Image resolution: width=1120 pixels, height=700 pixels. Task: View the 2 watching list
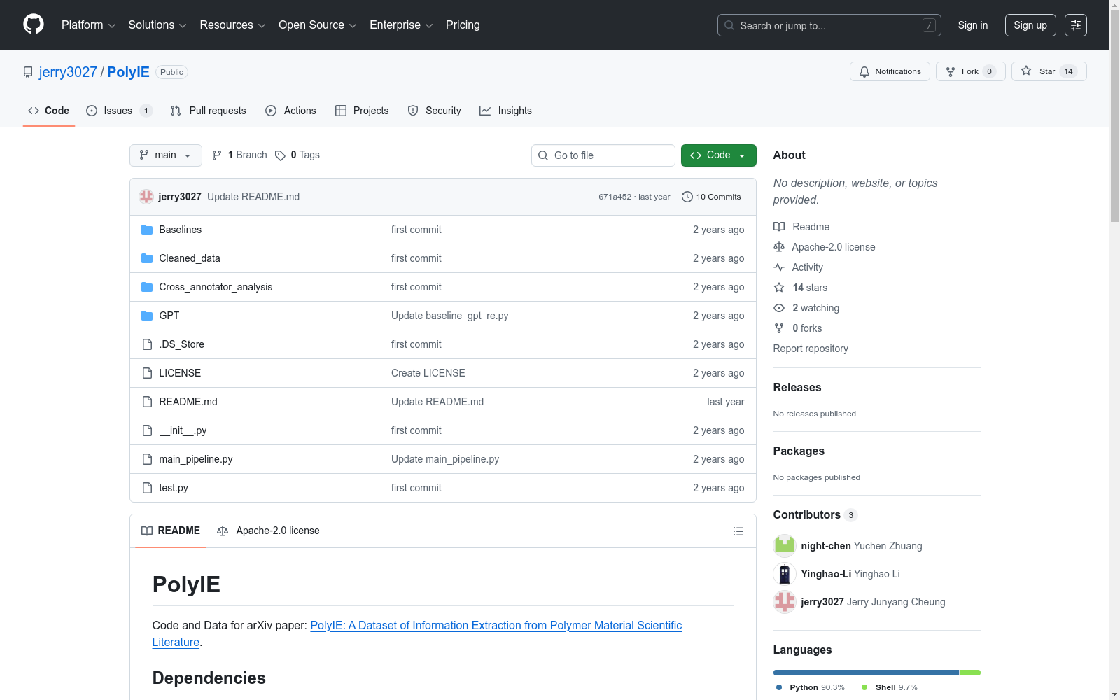(x=806, y=308)
